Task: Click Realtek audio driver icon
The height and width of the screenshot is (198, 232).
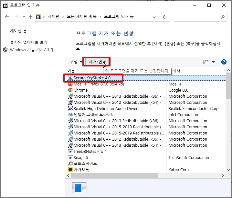Action: click(70, 108)
